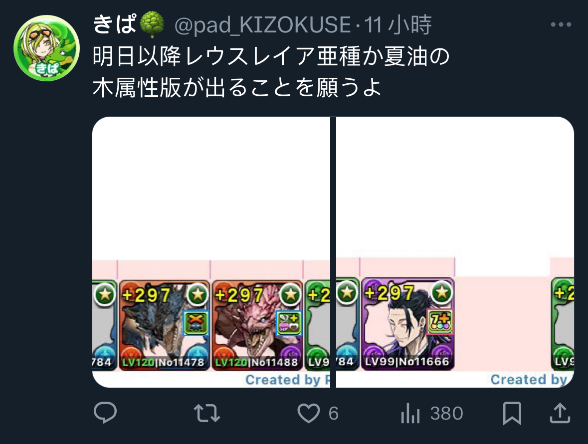Open the three-dot more options menu

click(561, 25)
